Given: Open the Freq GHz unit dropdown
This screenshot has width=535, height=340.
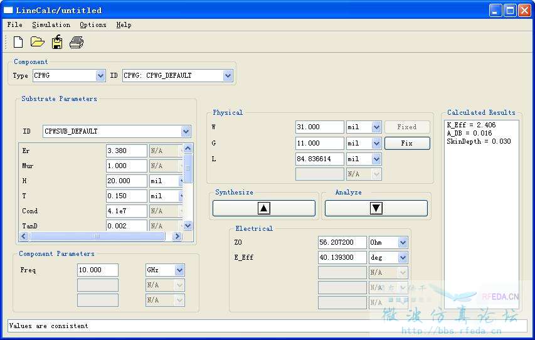Looking at the screenshot, I should (x=179, y=270).
